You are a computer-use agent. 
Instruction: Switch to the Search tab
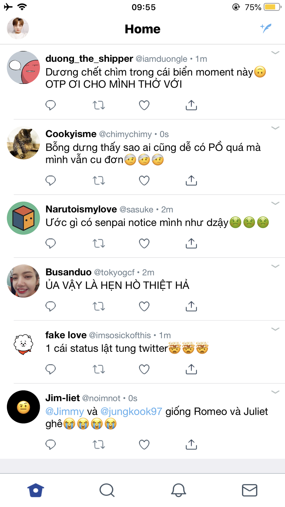coord(107,490)
